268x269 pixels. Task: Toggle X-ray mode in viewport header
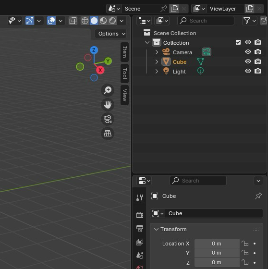(x=73, y=21)
